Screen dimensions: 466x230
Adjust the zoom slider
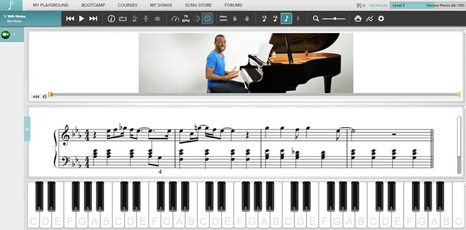334,19
